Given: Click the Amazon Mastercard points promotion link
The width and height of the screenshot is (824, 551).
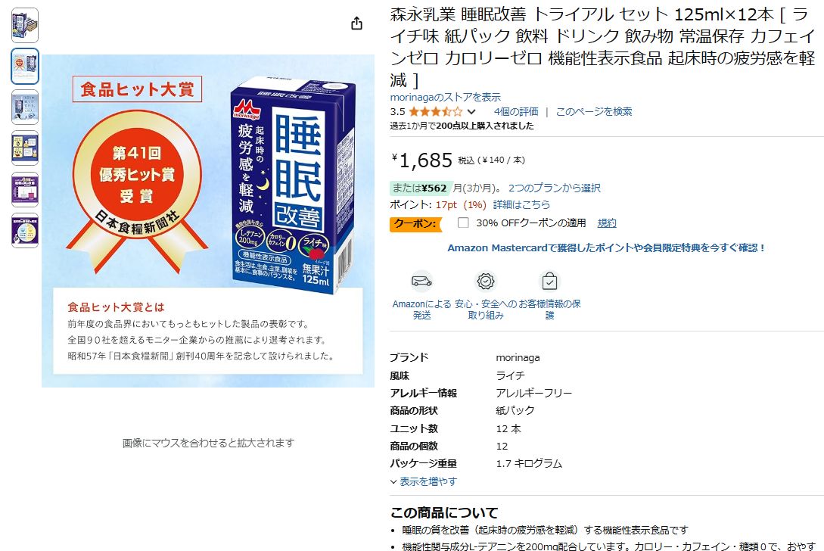Looking at the screenshot, I should (x=606, y=247).
